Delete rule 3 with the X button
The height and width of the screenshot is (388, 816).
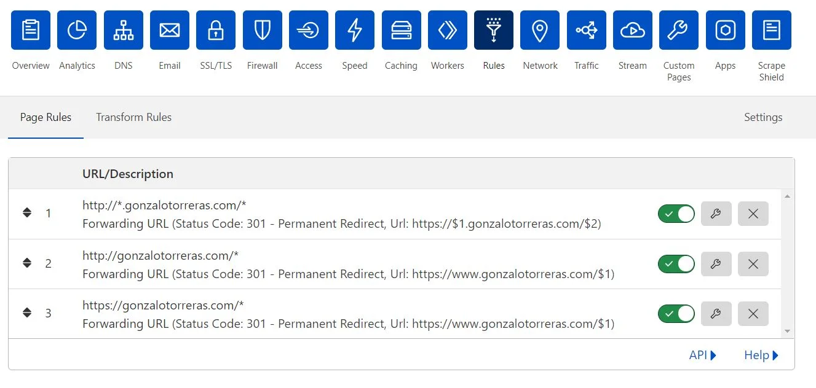[x=753, y=314]
